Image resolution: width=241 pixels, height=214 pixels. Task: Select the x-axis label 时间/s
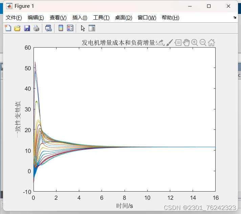pos(125,206)
